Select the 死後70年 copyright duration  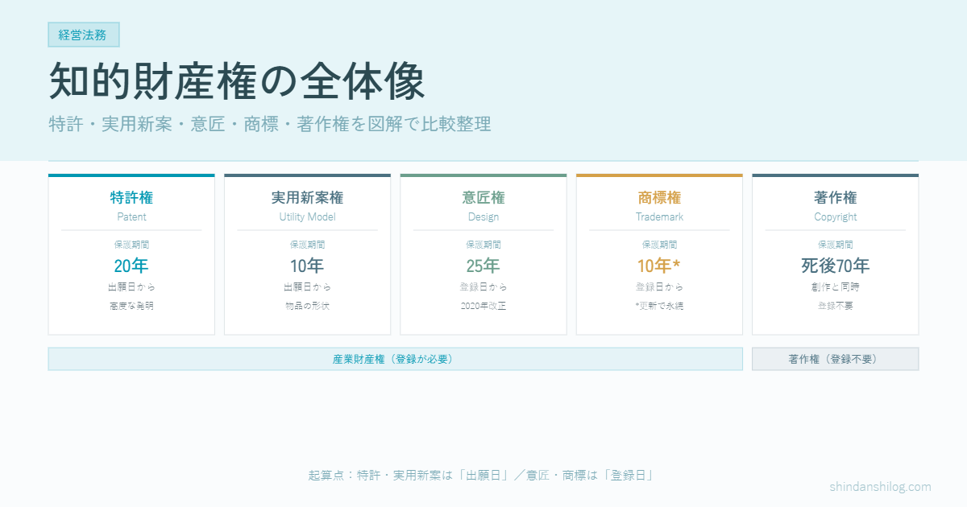point(835,266)
